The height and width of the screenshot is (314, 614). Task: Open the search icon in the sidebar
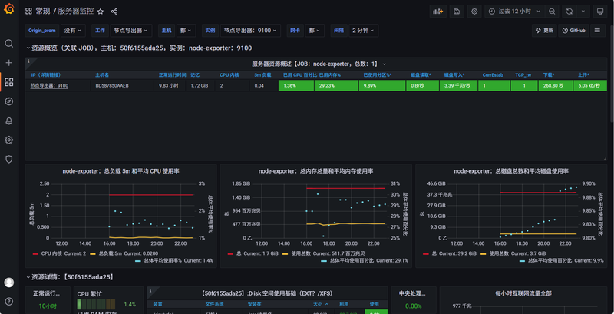pyautogui.click(x=9, y=44)
